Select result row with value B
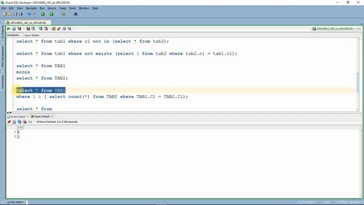This screenshot has height=205, width=364. (18, 132)
